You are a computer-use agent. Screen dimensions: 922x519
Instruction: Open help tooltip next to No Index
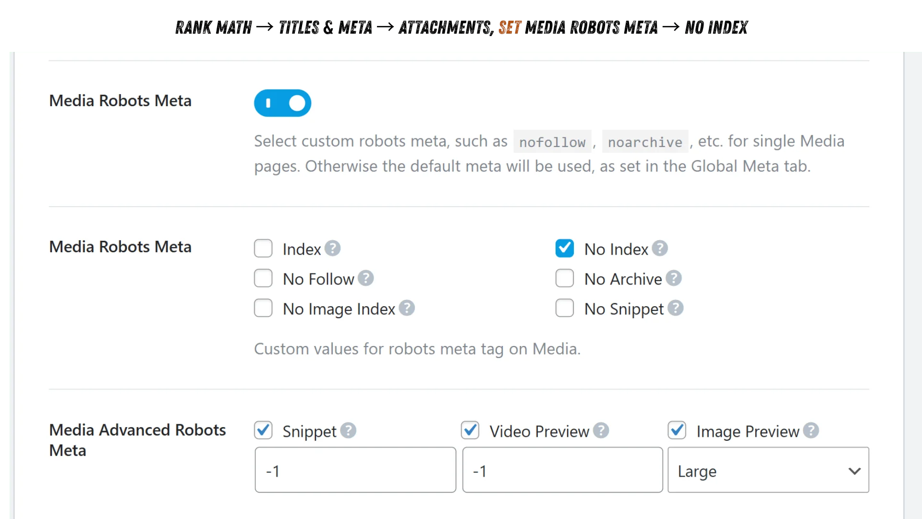[660, 248]
